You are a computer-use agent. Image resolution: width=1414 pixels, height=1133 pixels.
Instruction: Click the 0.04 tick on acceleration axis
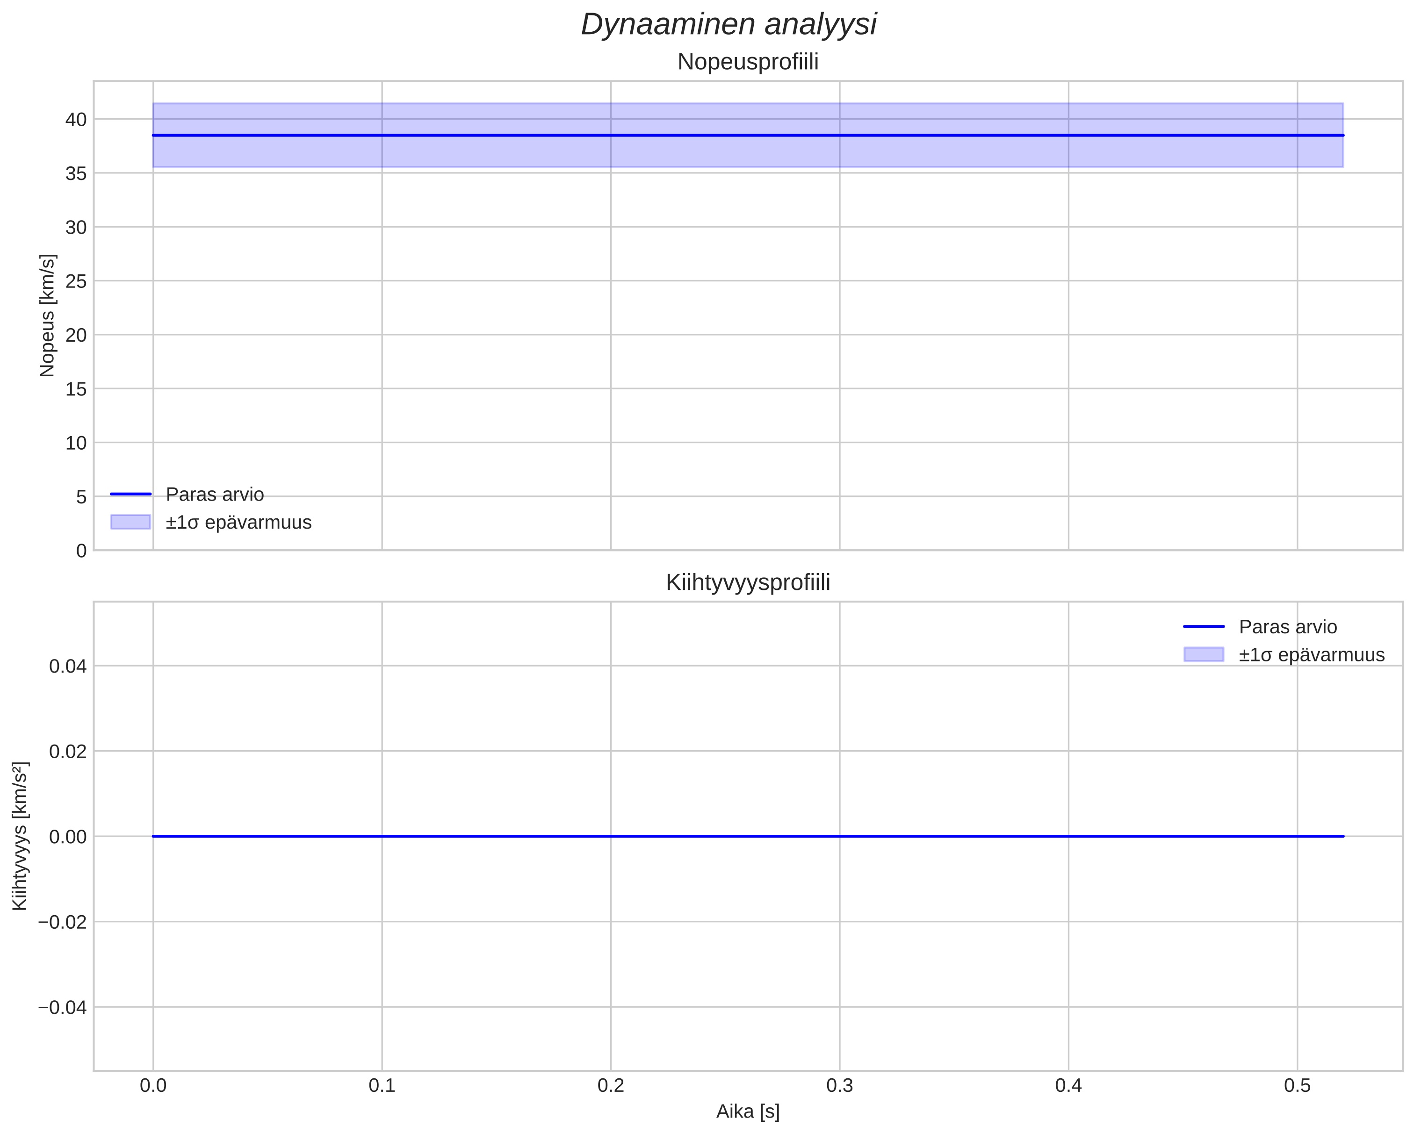67,667
